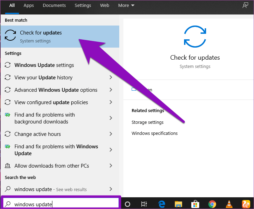Image resolution: width=254 pixels, height=209 pixels.
Task: Click Check for updates title in preview pane
Action: coord(195,58)
